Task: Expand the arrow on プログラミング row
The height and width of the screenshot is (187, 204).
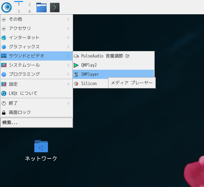Action: tap(68, 74)
